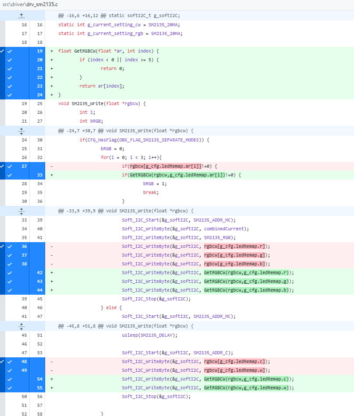This screenshot has height=416, width=354.
Task: Toggle the checkmark for added line 54
Action: pyautogui.click(x=10, y=379)
